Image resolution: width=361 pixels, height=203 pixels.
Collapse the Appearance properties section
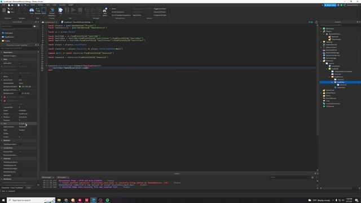pos(2,52)
